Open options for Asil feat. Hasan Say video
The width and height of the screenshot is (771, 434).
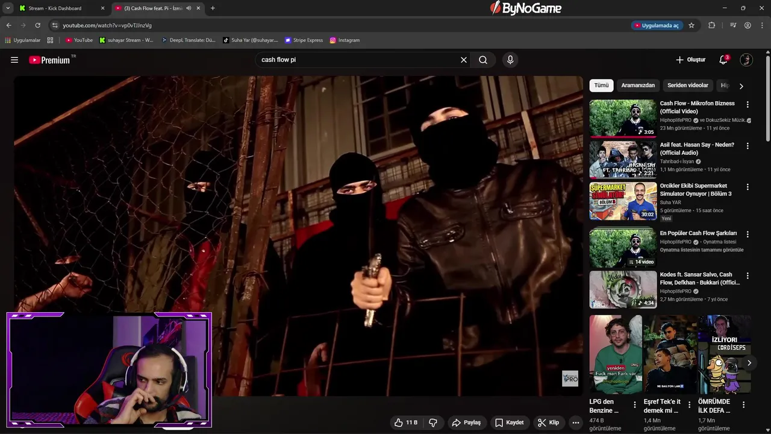748,146
